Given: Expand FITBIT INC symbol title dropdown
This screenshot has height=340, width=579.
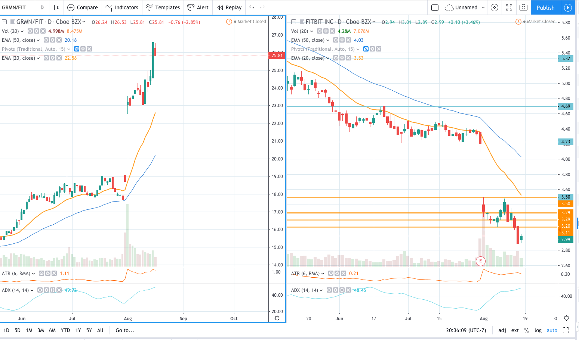Looking at the screenshot, I should coord(374,22).
